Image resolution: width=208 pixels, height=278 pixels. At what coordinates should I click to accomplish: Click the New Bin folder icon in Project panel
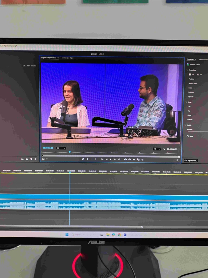(x=27, y=159)
